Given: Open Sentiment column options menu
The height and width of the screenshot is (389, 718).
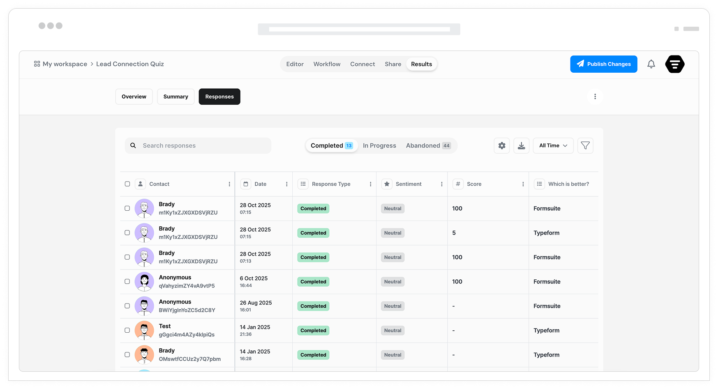Looking at the screenshot, I should pos(441,184).
